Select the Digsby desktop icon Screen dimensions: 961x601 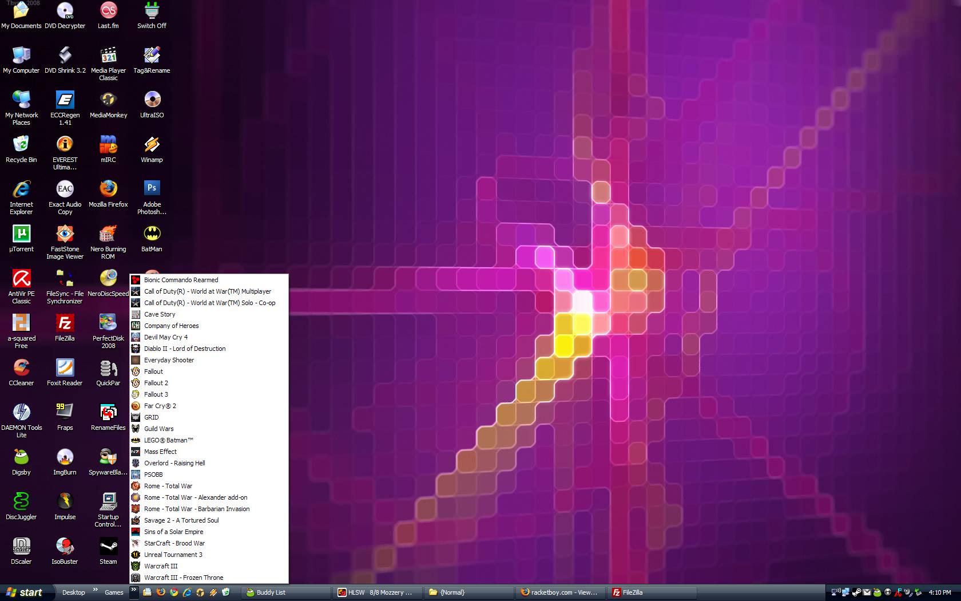tap(21, 461)
